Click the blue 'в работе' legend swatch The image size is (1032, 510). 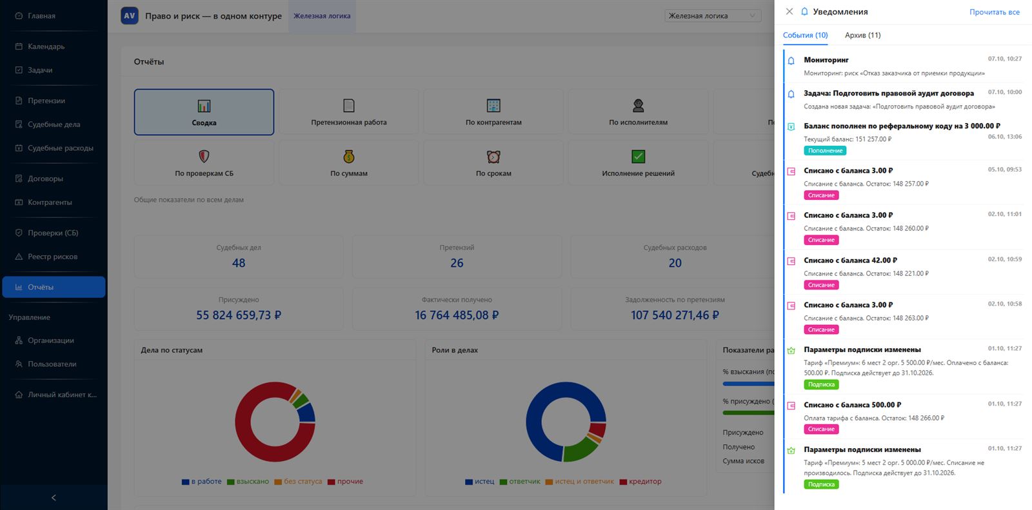[x=186, y=482]
